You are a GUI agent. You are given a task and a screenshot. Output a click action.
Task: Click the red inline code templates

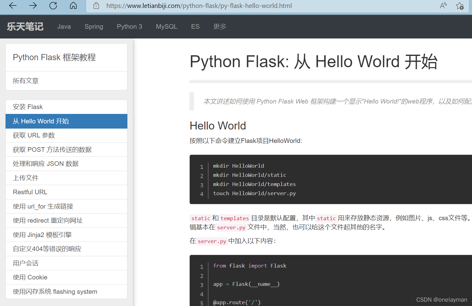235,218
